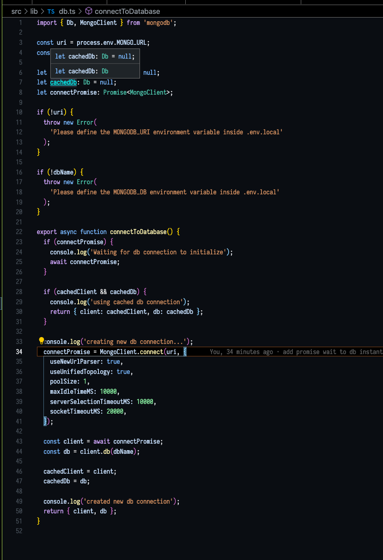Select db.ts in the breadcrumb path
The image size is (383, 560).
coord(67,11)
